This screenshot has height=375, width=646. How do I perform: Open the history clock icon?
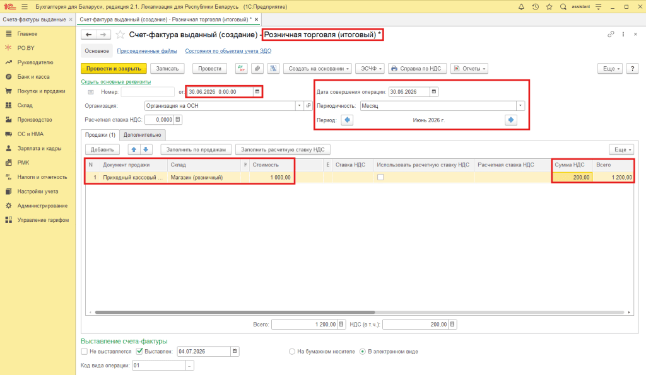[x=535, y=6]
